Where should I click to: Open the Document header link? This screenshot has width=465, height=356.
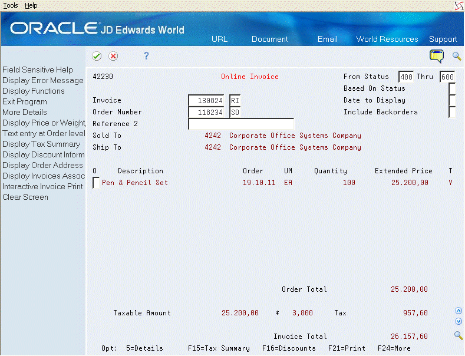coord(269,39)
